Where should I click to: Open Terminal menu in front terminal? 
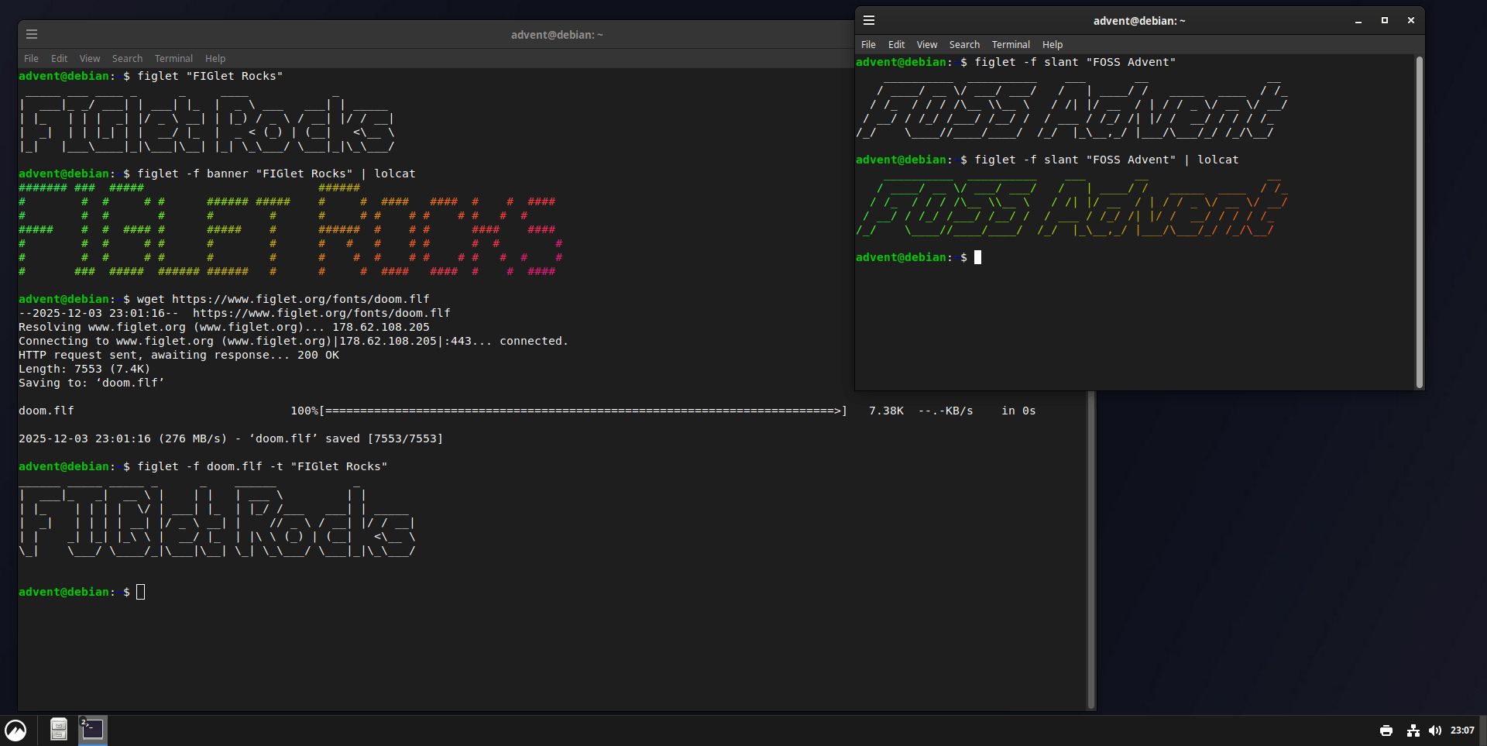pos(1011,45)
